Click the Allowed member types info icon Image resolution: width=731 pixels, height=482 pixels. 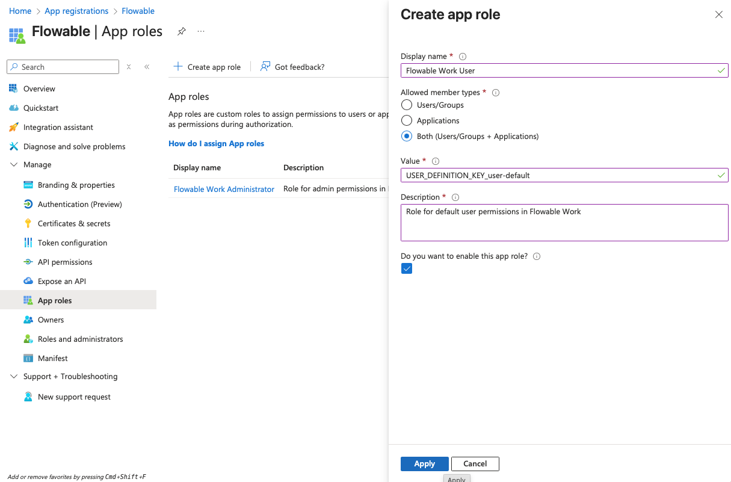click(x=496, y=93)
